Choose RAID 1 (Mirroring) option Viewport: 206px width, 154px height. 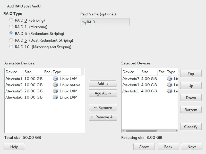click(x=11, y=27)
